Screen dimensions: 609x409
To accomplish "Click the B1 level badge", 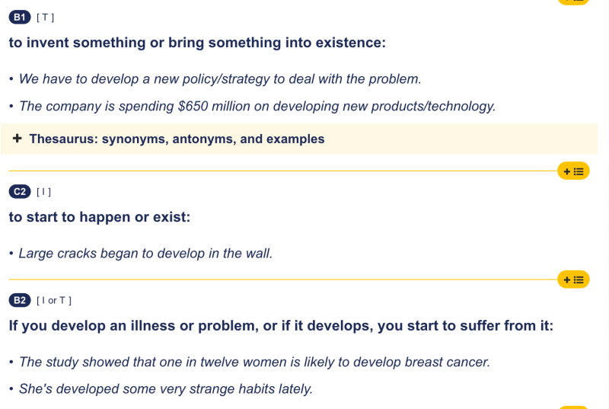I will pyautogui.click(x=20, y=17).
